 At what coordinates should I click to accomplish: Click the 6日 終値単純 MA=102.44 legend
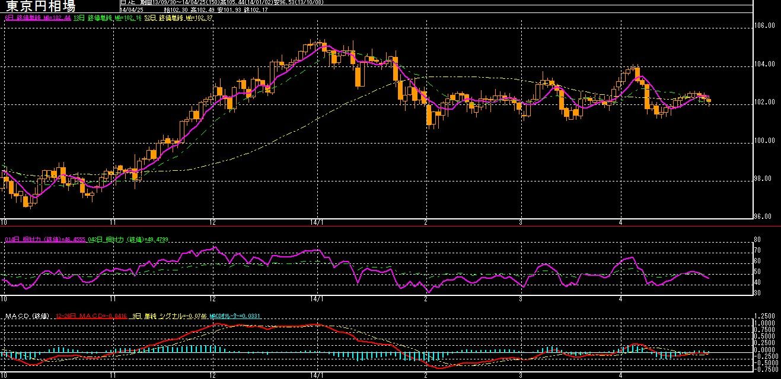tap(38, 18)
